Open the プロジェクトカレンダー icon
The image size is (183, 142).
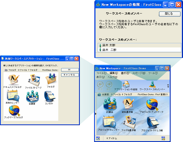pyautogui.click(x=109, y=122)
